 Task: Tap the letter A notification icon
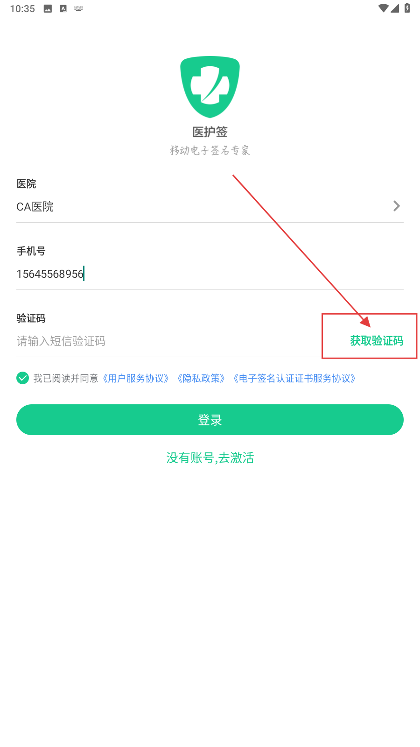coord(63,8)
